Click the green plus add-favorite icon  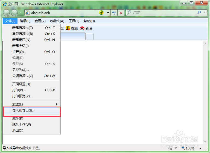(101, 13)
